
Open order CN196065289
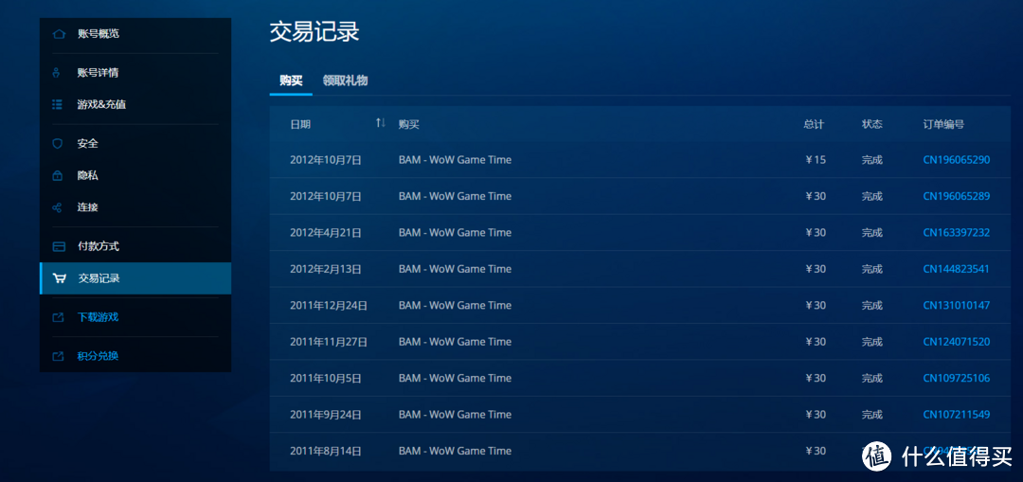pyautogui.click(x=957, y=196)
